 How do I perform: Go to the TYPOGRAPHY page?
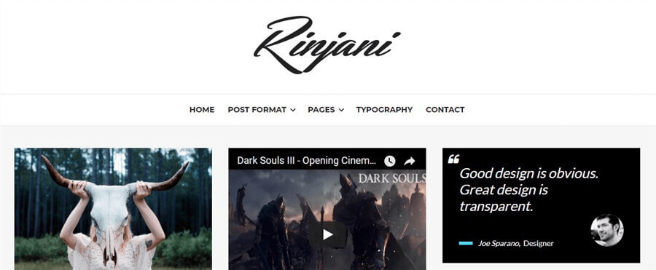pyautogui.click(x=384, y=109)
